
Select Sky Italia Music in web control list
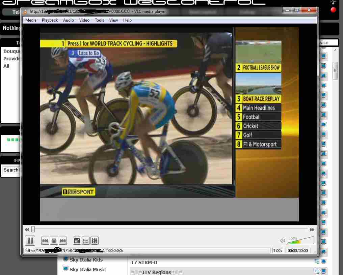click(88, 270)
